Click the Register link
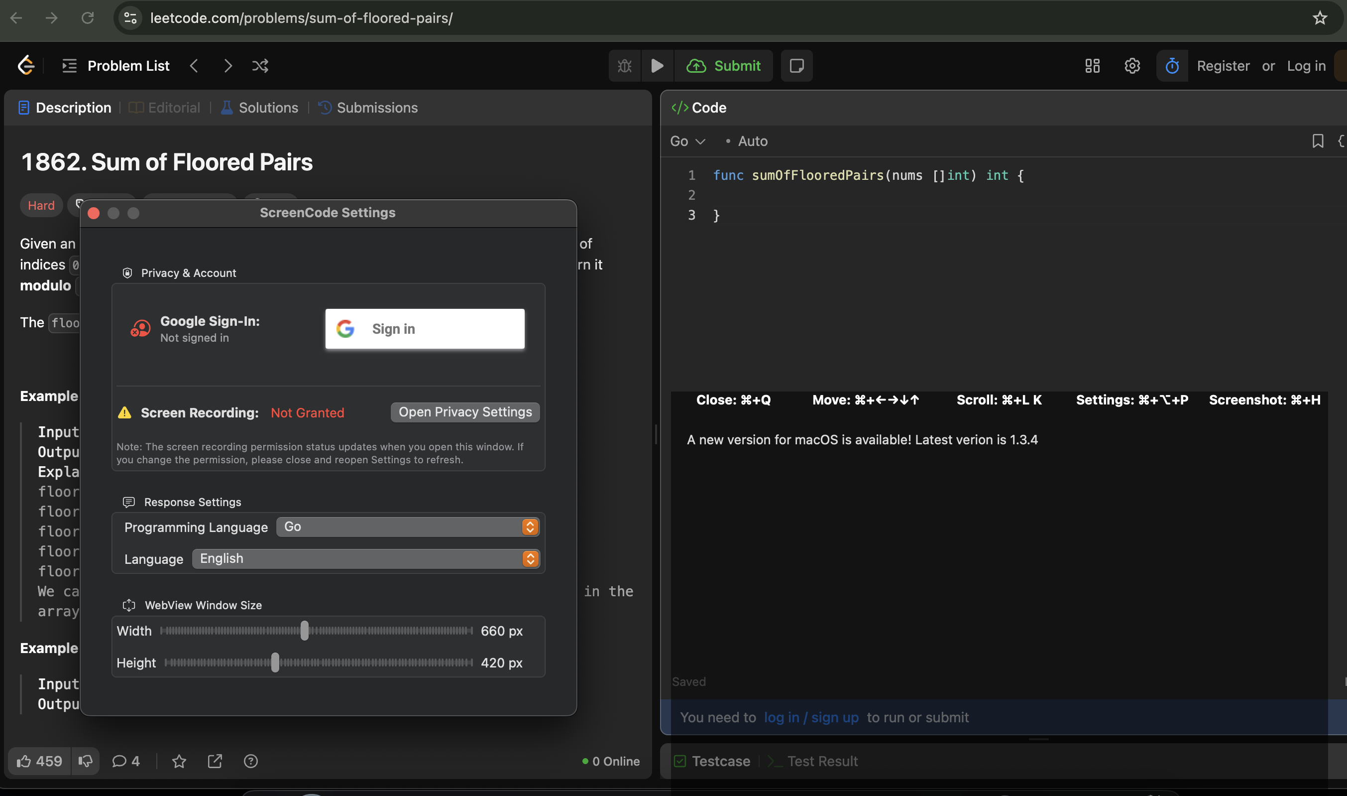The height and width of the screenshot is (796, 1347). pyautogui.click(x=1223, y=65)
